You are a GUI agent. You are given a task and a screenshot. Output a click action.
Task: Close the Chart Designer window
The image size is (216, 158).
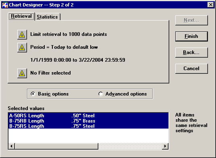211,5
